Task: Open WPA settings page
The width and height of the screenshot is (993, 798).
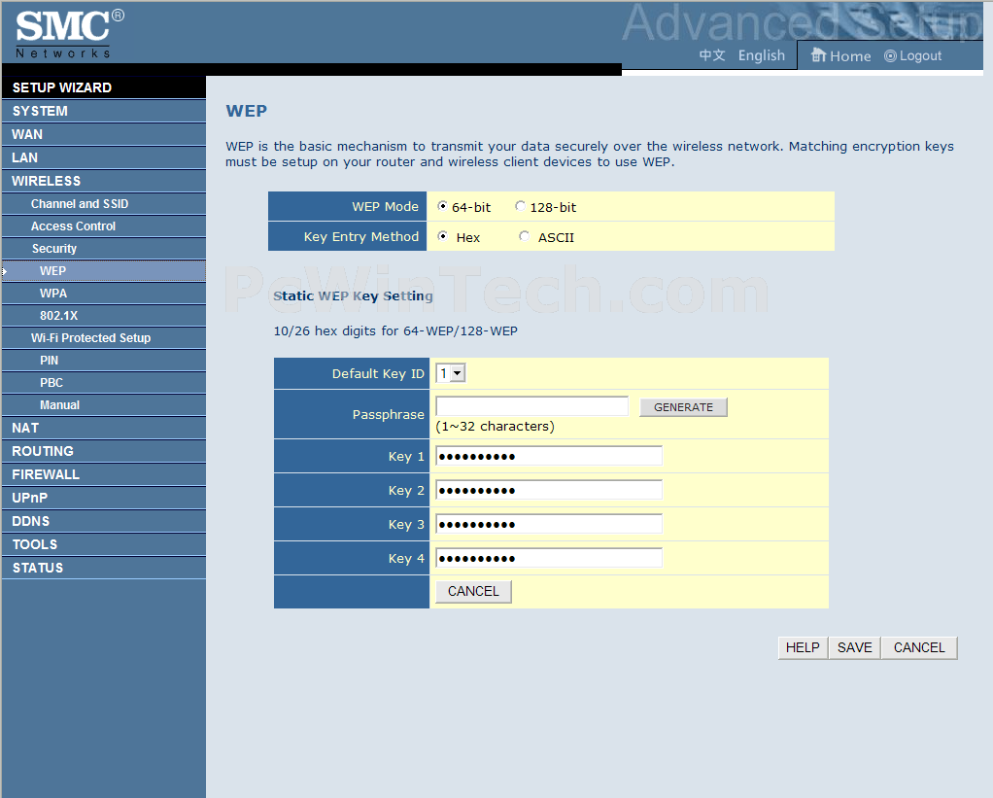Action: tap(104, 294)
